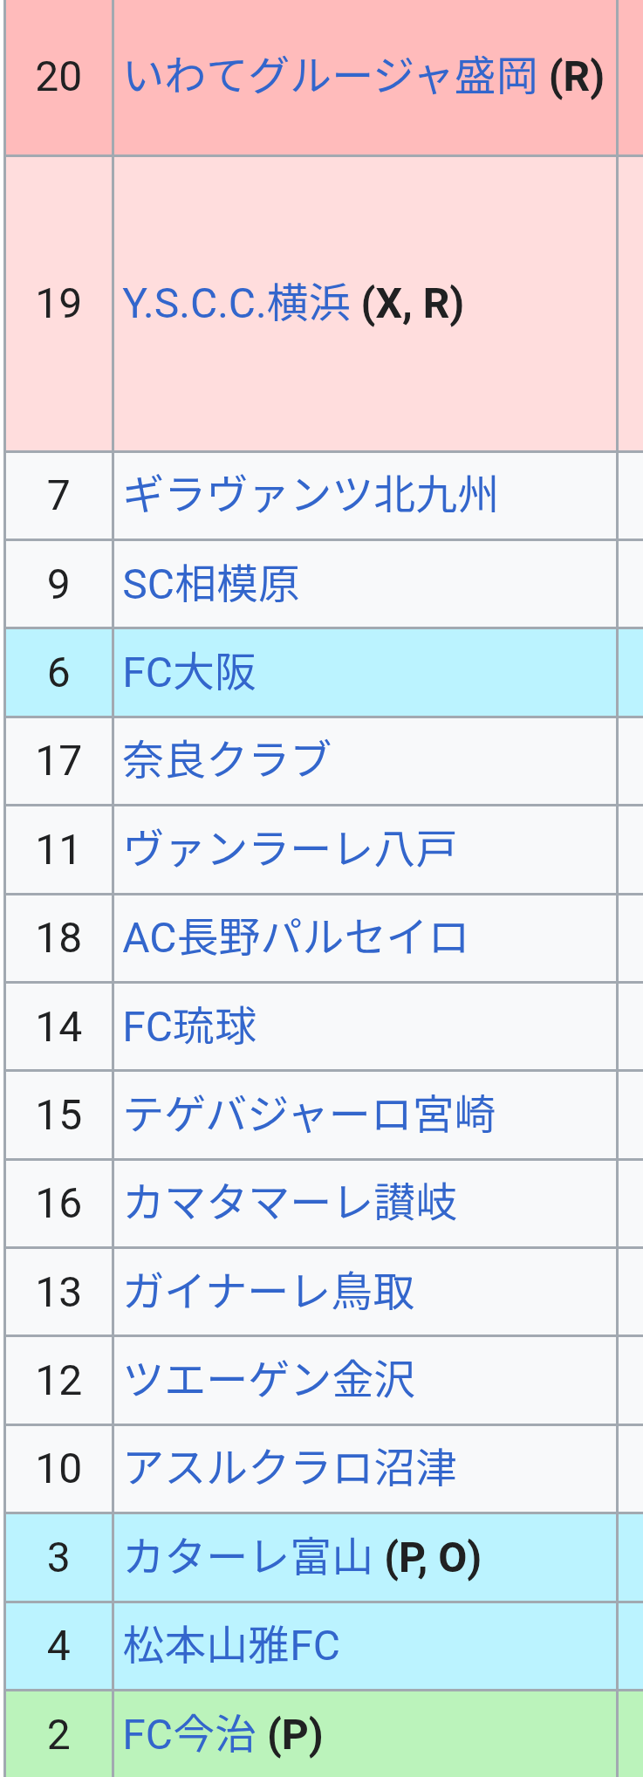This screenshot has width=643, height=1777.
Task: Click the FC今治 team link
Action: point(189,1734)
